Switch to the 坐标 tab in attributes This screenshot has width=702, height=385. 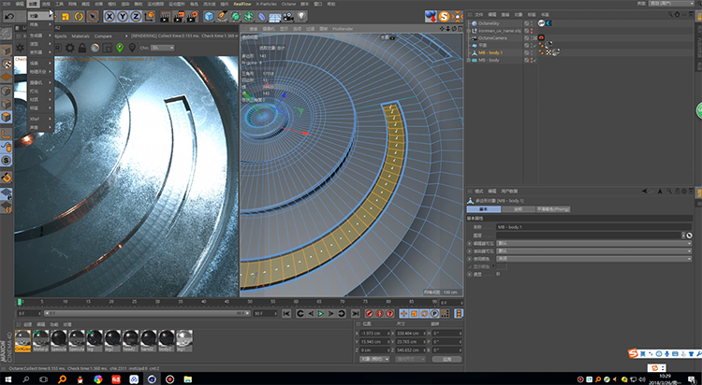(518, 209)
